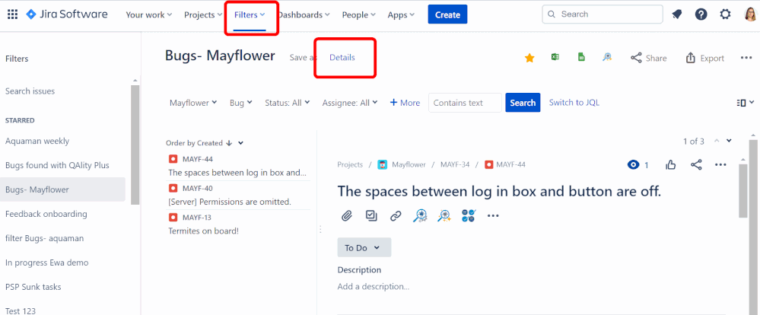Open the help question mark icon
Image resolution: width=760 pixels, height=315 pixels.
(x=701, y=14)
